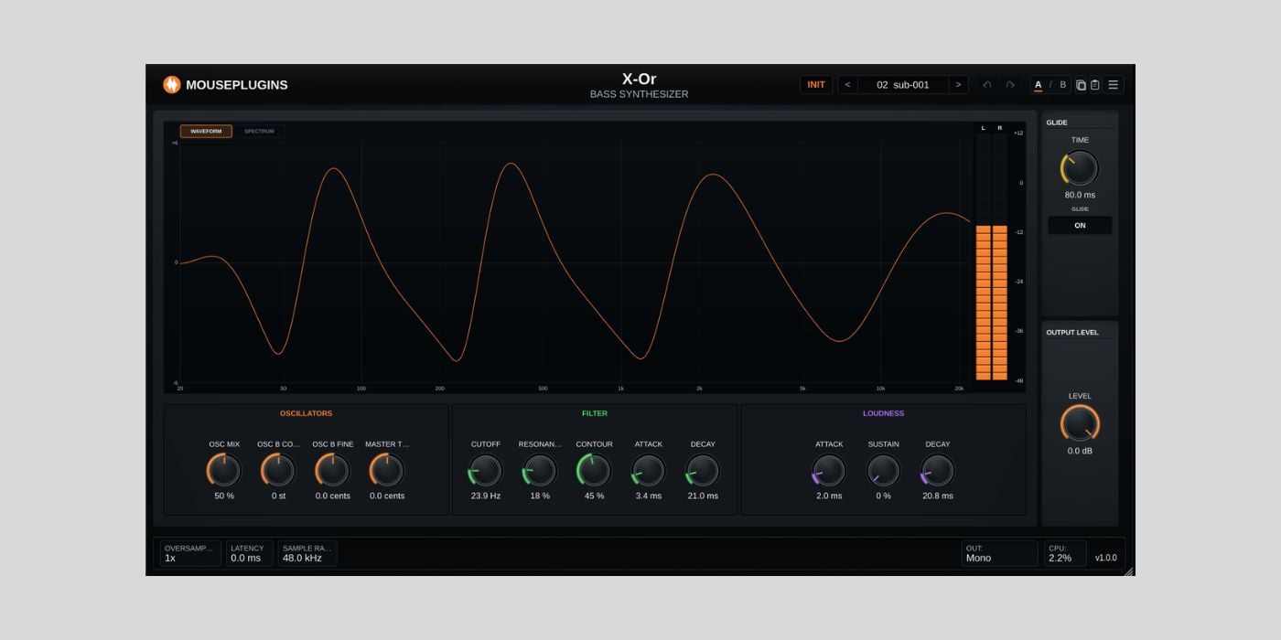The image size is (1281, 640).
Task: Click the 20.8 ms loudness decay value
Action: coord(938,496)
